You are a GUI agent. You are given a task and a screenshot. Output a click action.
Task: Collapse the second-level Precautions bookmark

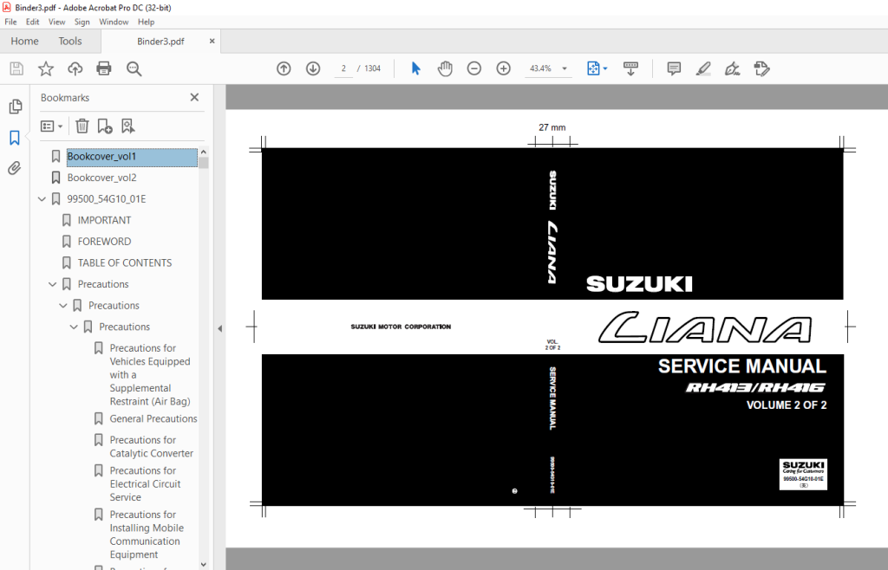[x=63, y=305]
